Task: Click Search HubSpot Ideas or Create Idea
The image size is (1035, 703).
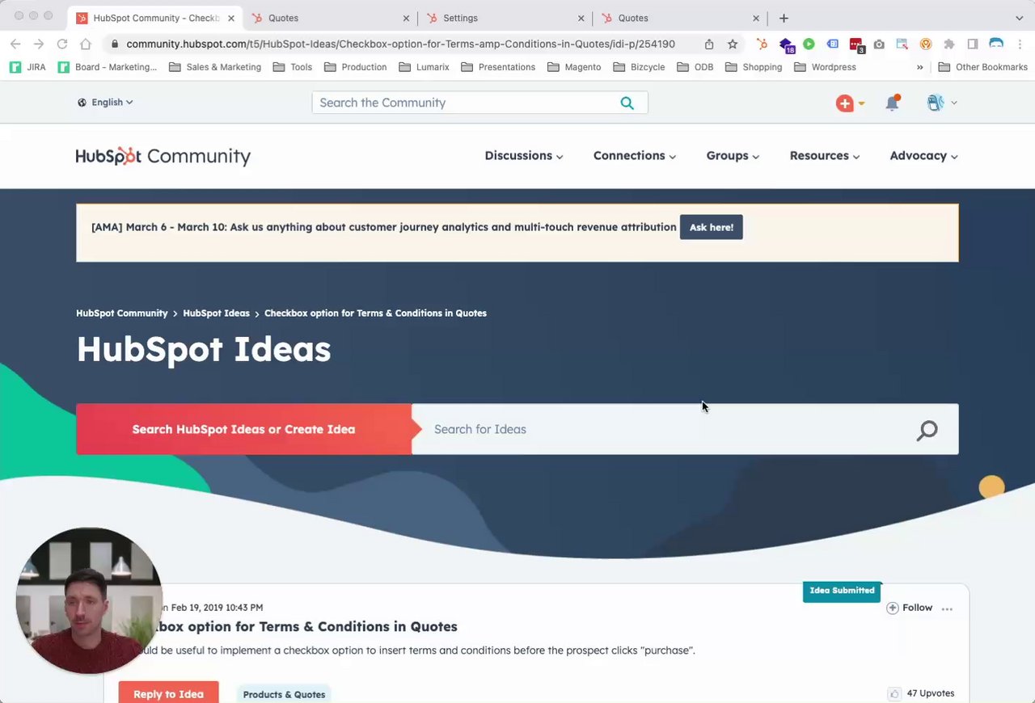Action: 243,429
